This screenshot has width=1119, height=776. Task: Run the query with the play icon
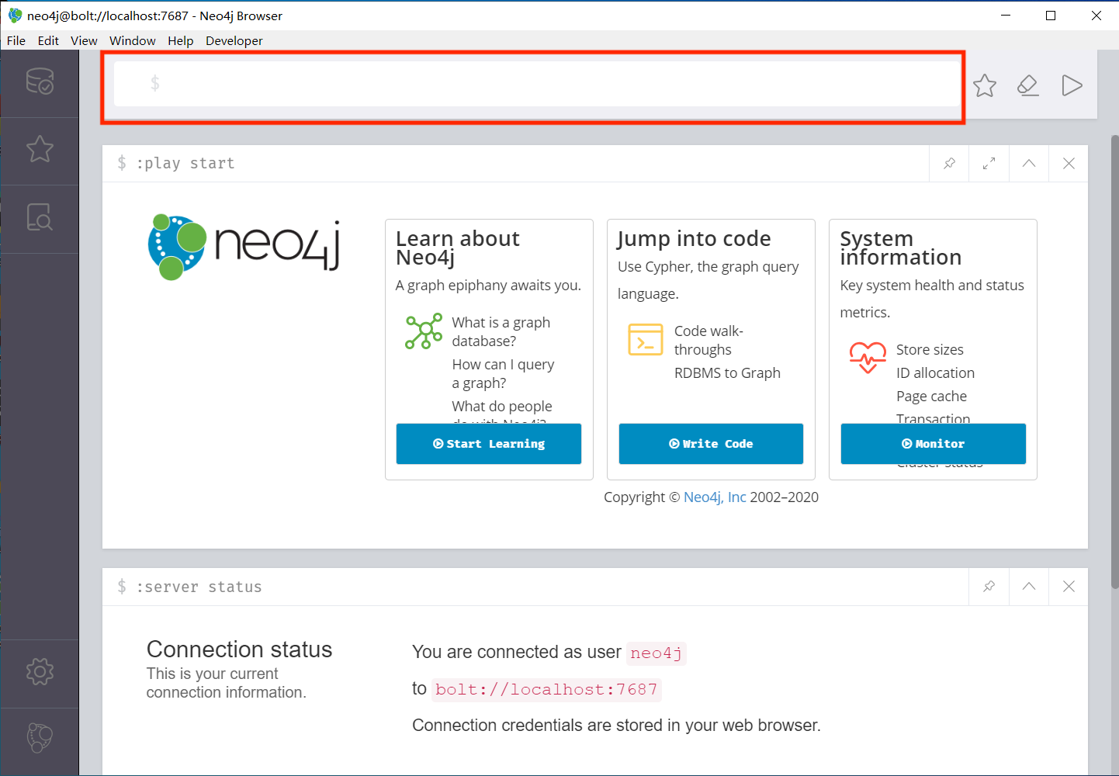[1072, 85]
